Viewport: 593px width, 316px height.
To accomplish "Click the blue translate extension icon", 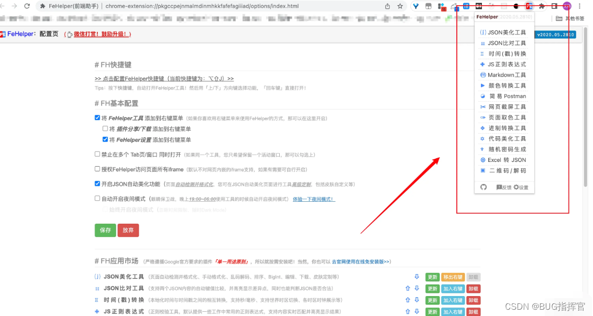I will (466, 6).
